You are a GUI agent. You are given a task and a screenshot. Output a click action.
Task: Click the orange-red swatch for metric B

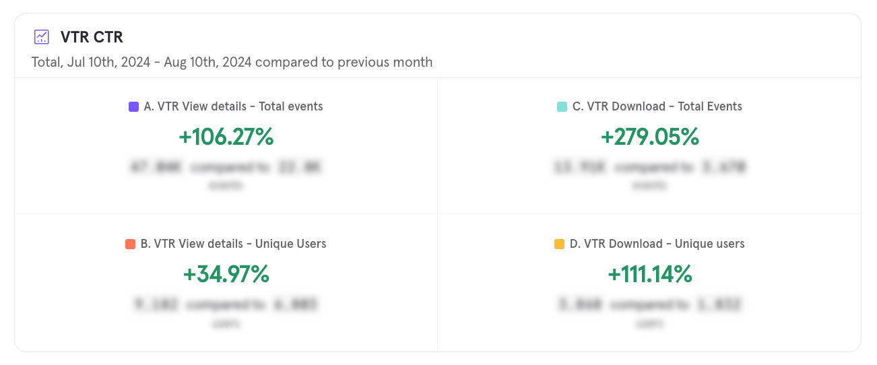(x=130, y=244)
